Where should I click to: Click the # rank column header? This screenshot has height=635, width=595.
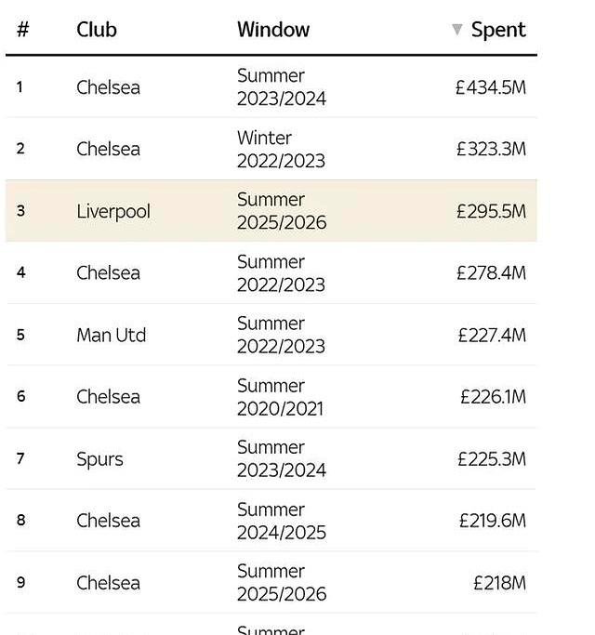22,30
